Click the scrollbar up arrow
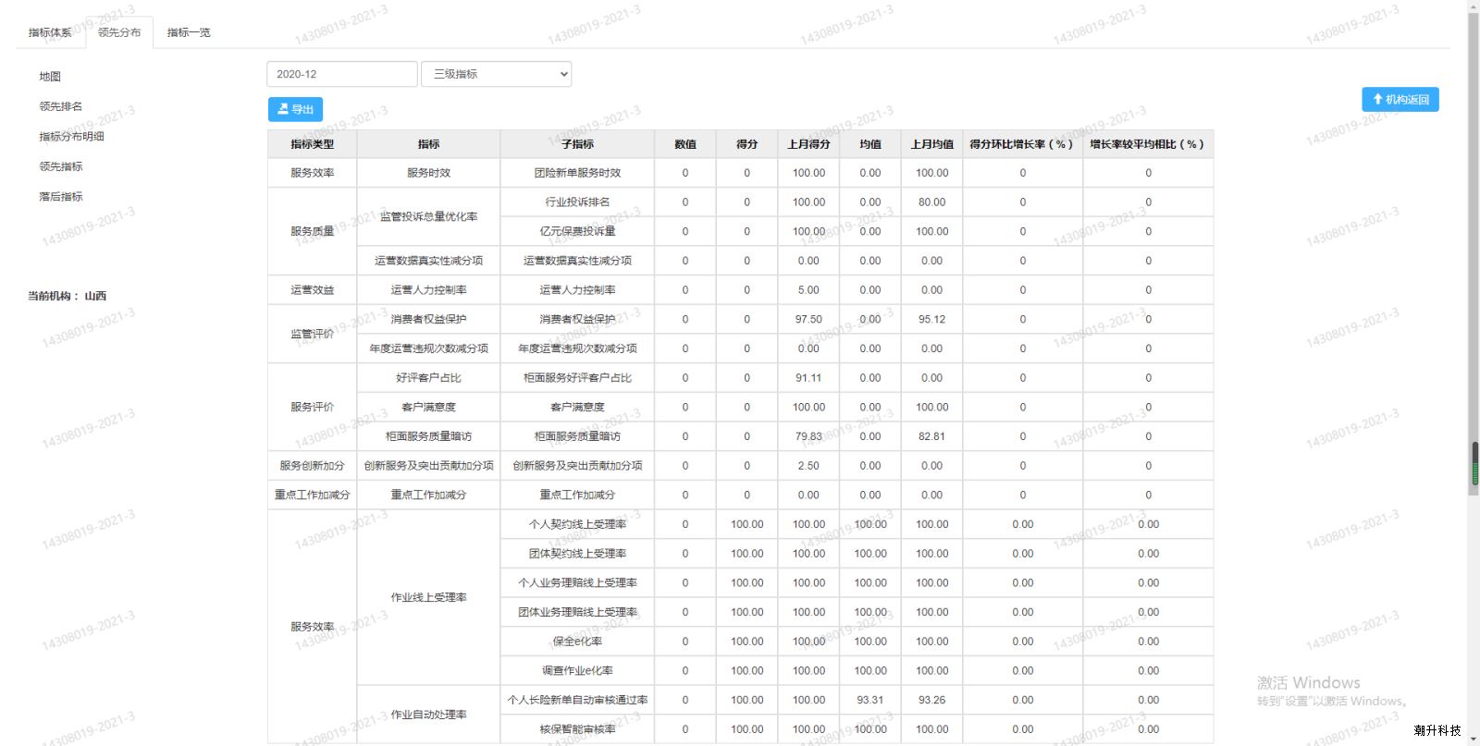Screen dimensions: 1480x746 1474,6
